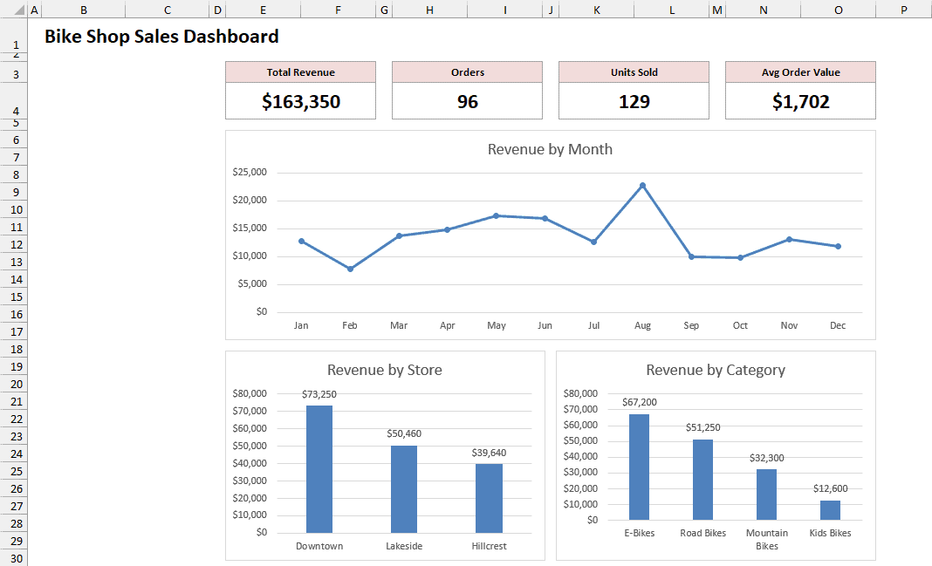Image resolution: width=932 pixels, height=566 pixels.
Task: Select the Units Sold label cell
Action: [x=634, y=72]
